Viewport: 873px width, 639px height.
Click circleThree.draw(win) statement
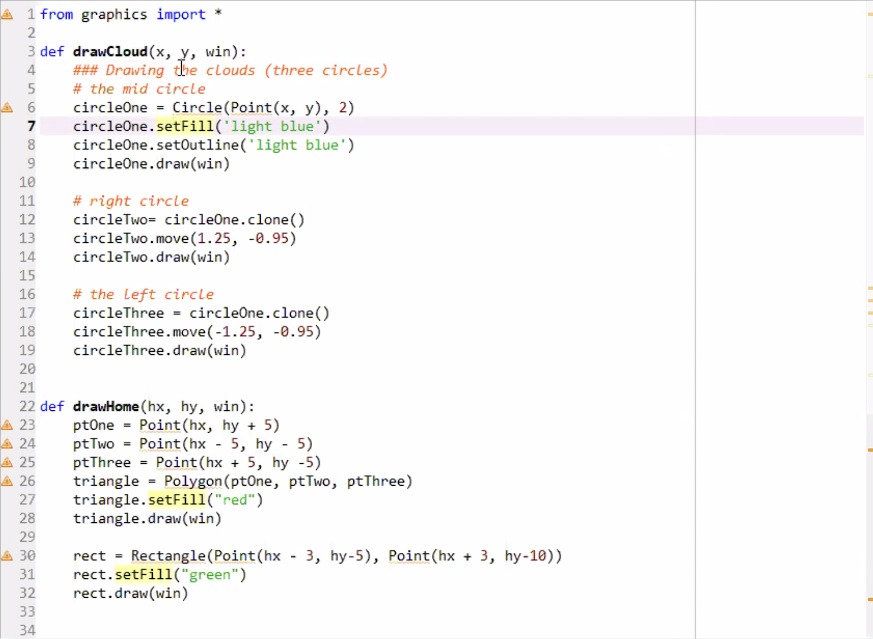[x=160, y=351]
